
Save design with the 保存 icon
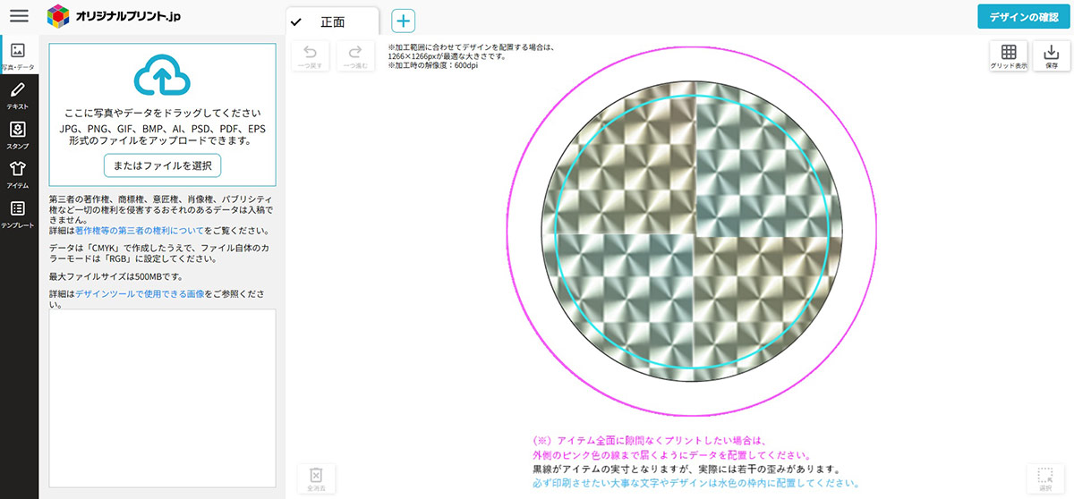[1052, 55]
